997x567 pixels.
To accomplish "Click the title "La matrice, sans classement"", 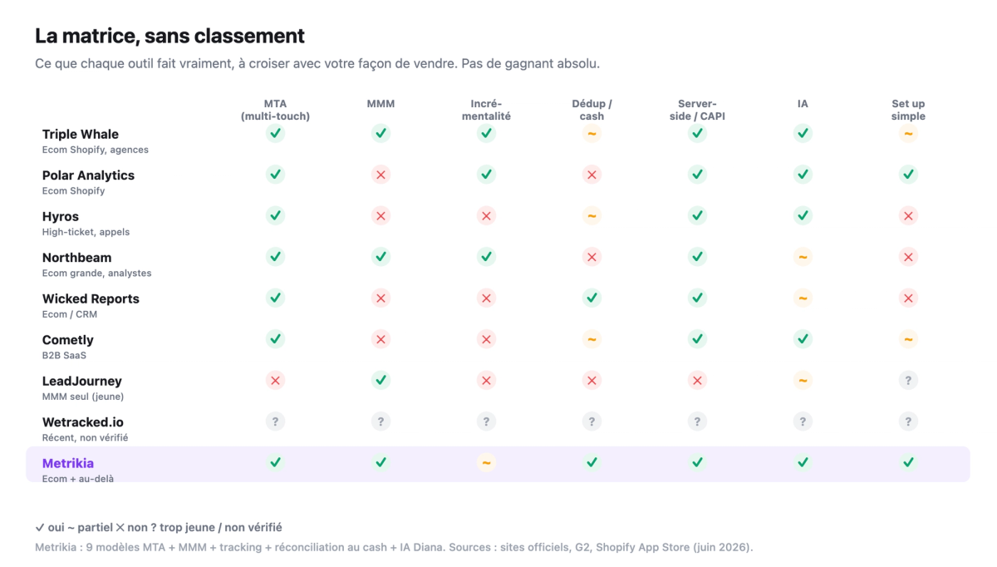I will [x=169, y=36].
